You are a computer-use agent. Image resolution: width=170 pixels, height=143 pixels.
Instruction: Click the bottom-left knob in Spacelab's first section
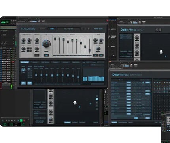tap(23, 49)
